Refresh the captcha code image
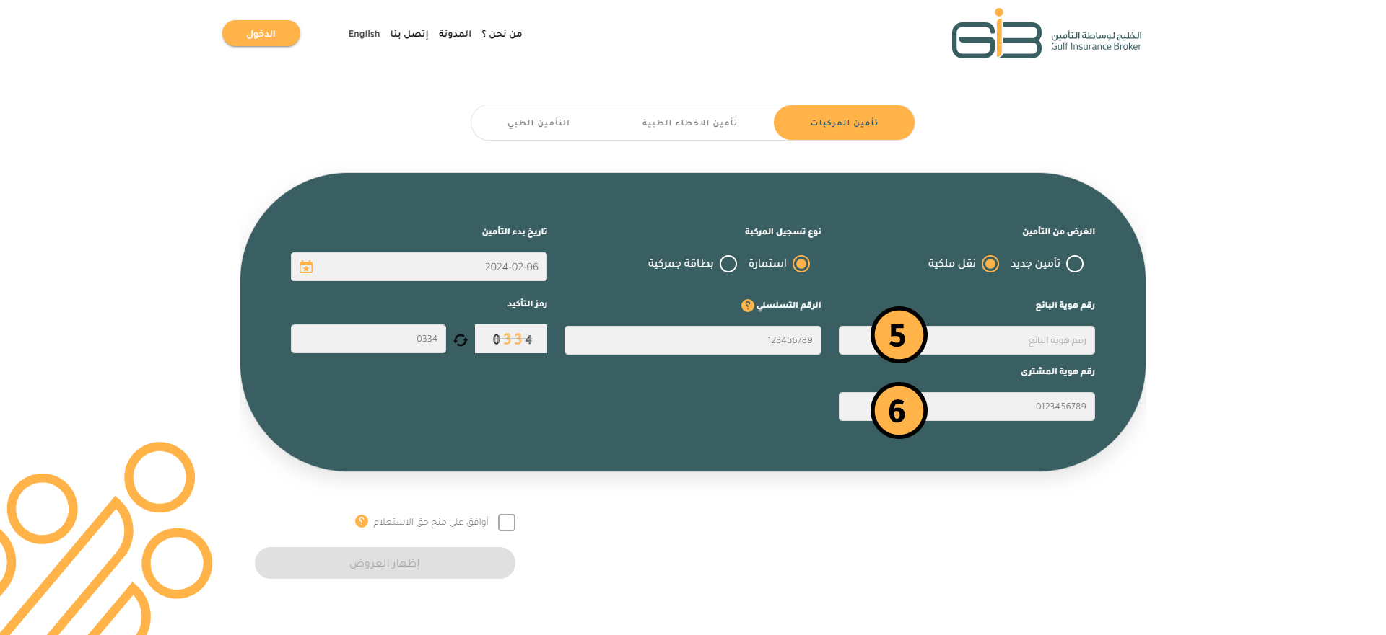Viewport: 1386px width, 635px height. 461,339
